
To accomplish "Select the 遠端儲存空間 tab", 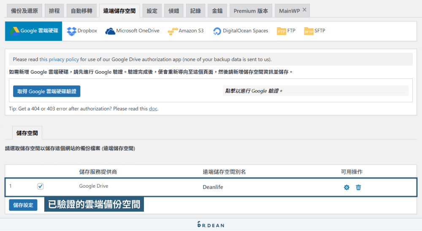I will pos(119,11).
